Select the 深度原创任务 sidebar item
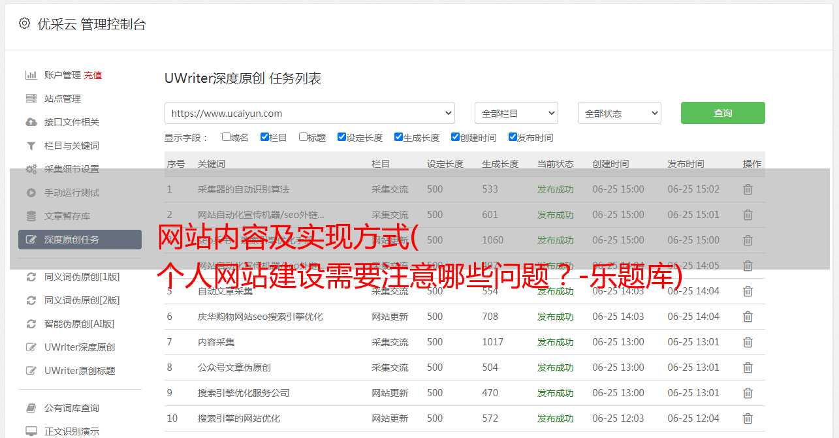 point(80,240)
